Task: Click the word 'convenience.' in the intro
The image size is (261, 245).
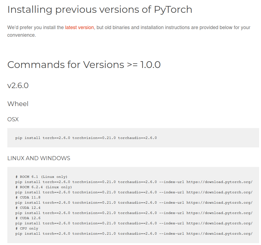Action: point(22,35)
